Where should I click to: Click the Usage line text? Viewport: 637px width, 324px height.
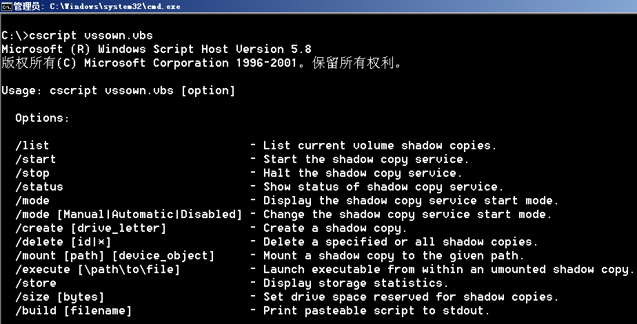118,90
